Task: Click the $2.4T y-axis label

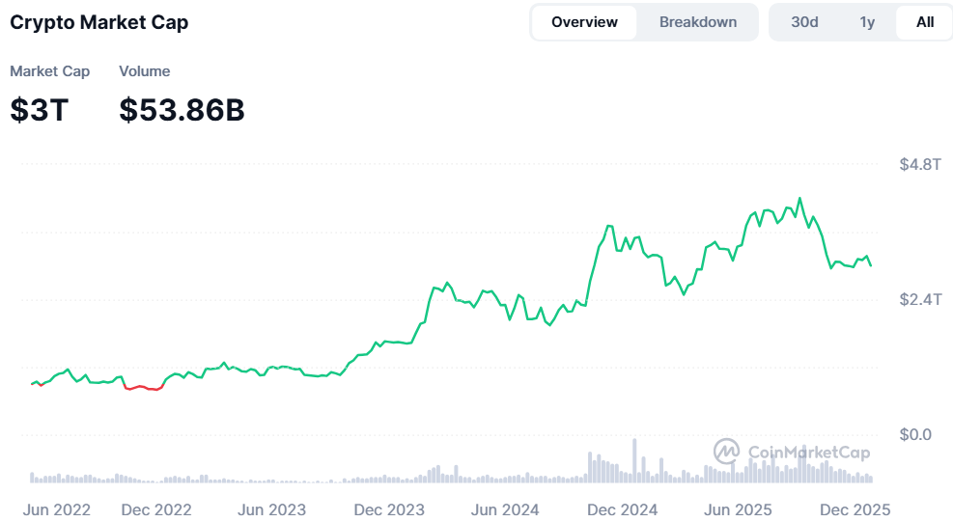Action: (x=919, y=299)
